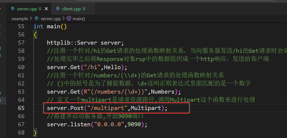The image size is (287, 138).
Task: Click the 'httplib::Server server;' code line
Action: click(86, 43)
